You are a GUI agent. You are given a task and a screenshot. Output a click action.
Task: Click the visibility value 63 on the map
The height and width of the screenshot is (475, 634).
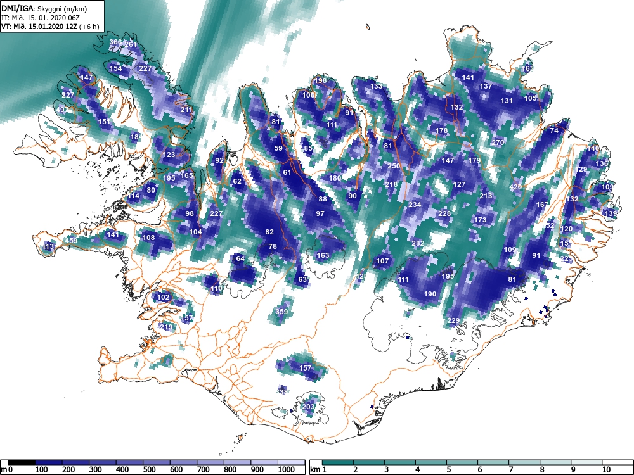(302, 279)
